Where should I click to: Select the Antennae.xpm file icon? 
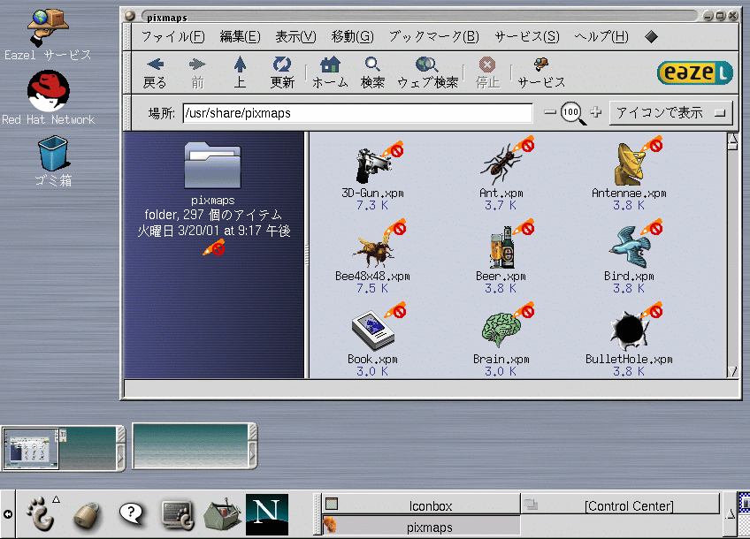pos(629,164)
